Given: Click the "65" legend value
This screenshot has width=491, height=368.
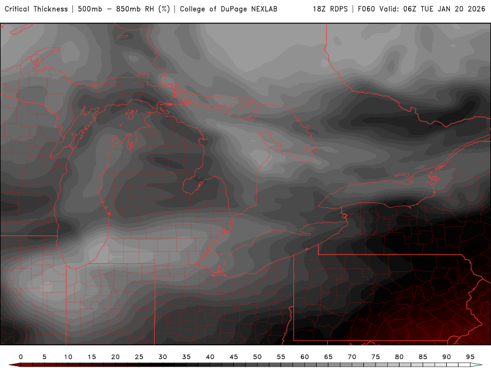Looking at the screenshot, I should [328, 357].
